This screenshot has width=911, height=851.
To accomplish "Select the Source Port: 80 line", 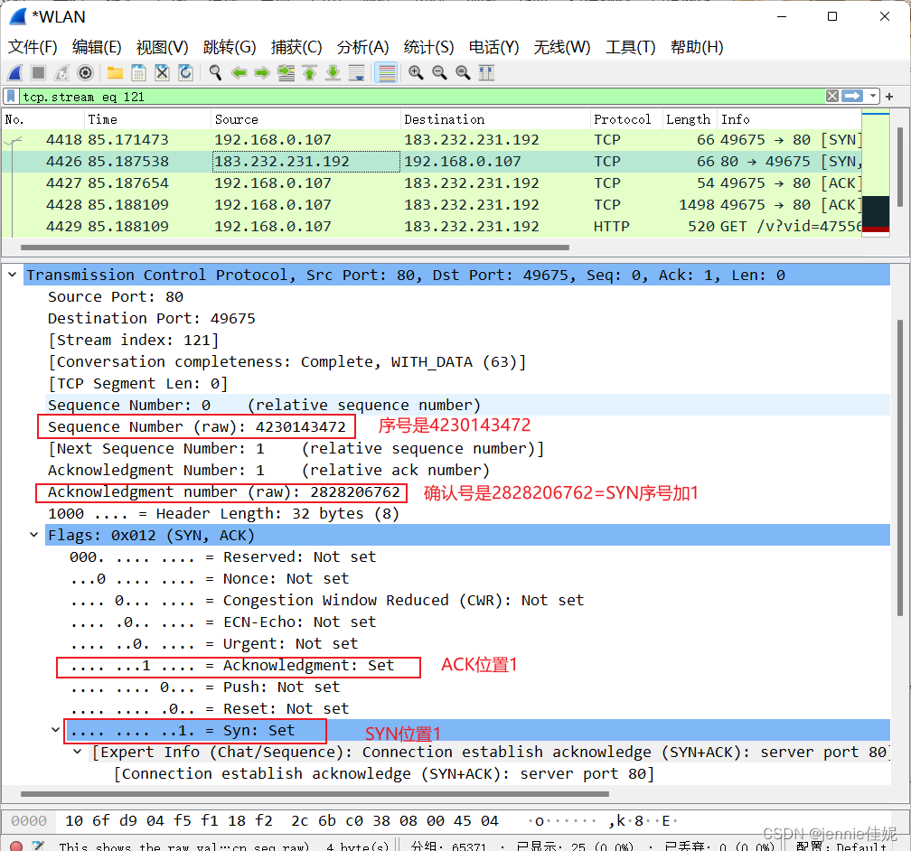I will [x=116, y=297].
